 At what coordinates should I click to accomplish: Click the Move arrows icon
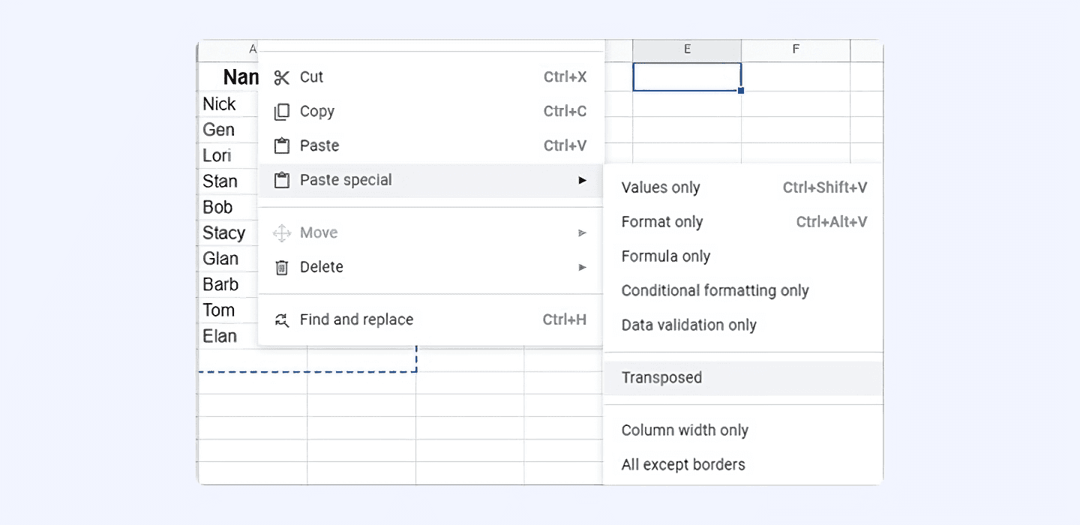pos(282,233)
